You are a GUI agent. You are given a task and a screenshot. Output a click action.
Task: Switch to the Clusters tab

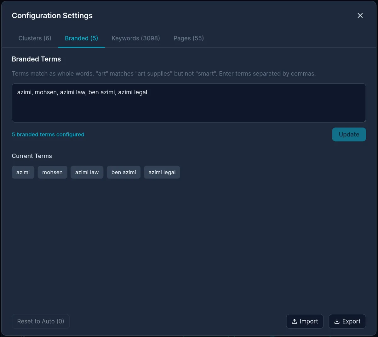[35, 38]
